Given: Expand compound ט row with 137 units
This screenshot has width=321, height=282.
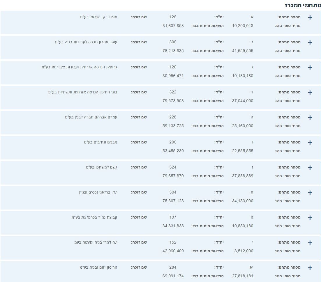Looking at the screenshot, I should (310, 218).
